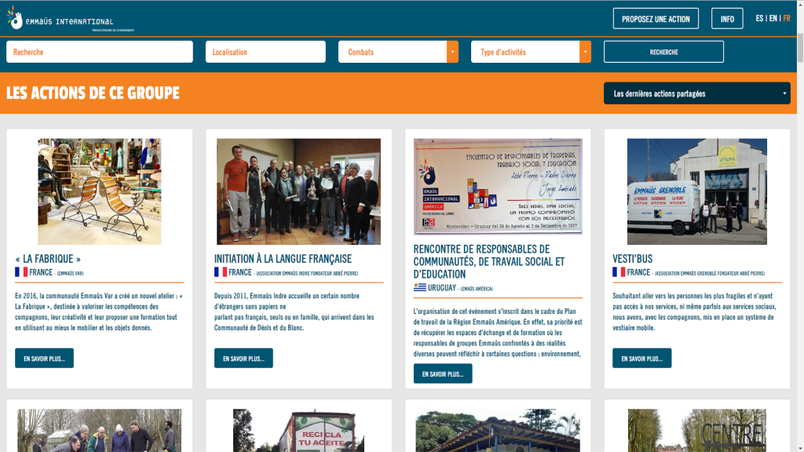Switch language to EN
Screen dimensions: 804x452
coord(773,19)
